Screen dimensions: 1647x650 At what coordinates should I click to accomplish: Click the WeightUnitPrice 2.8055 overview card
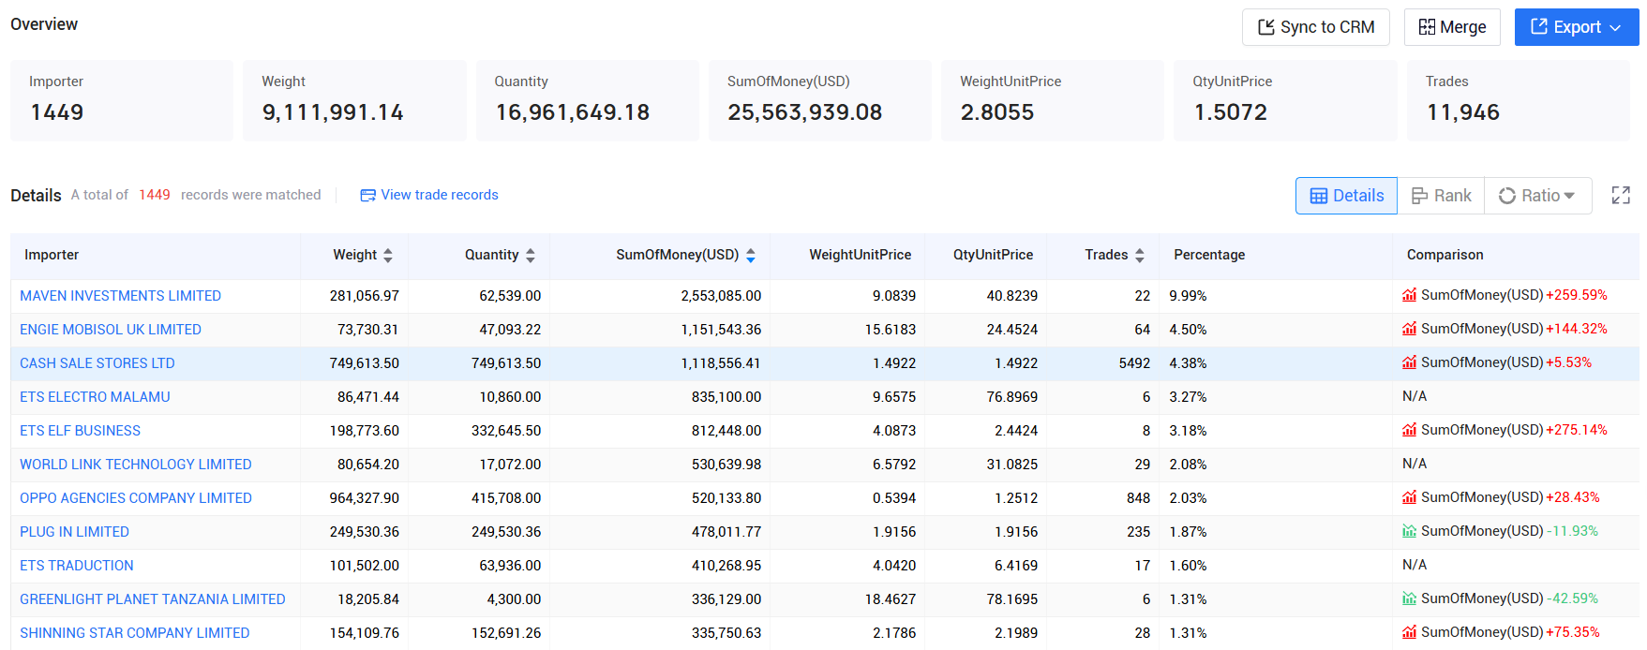pyautogui.click(x=1053, y=100)
